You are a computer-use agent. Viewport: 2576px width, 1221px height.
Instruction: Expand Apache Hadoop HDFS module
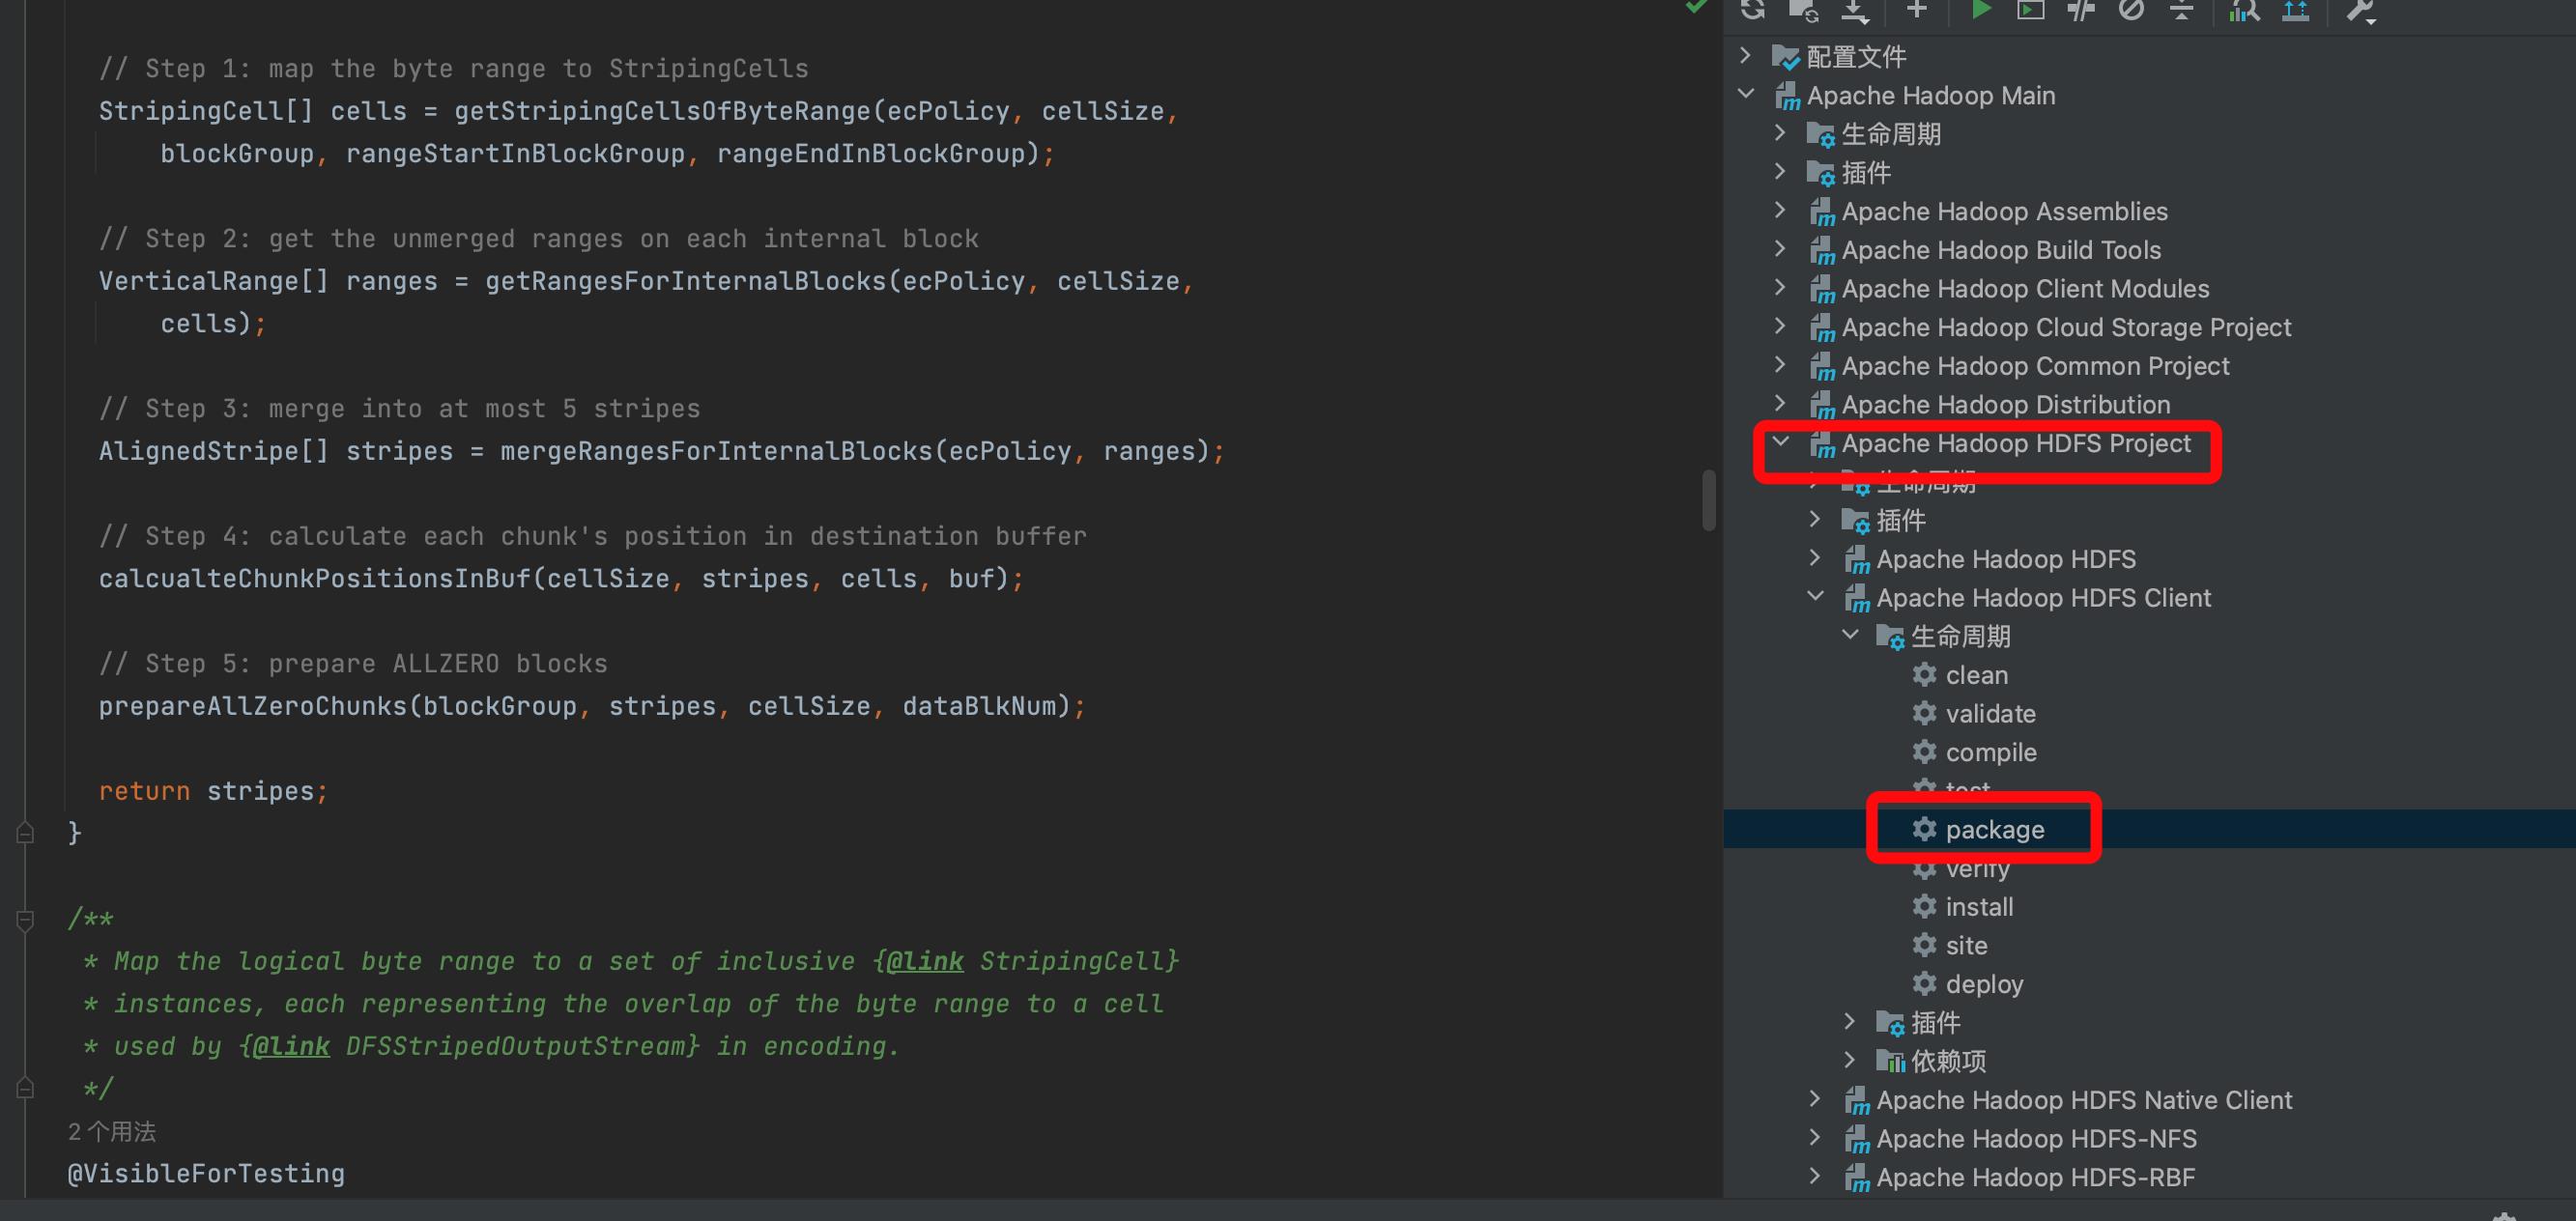[x=1815, y=558]
